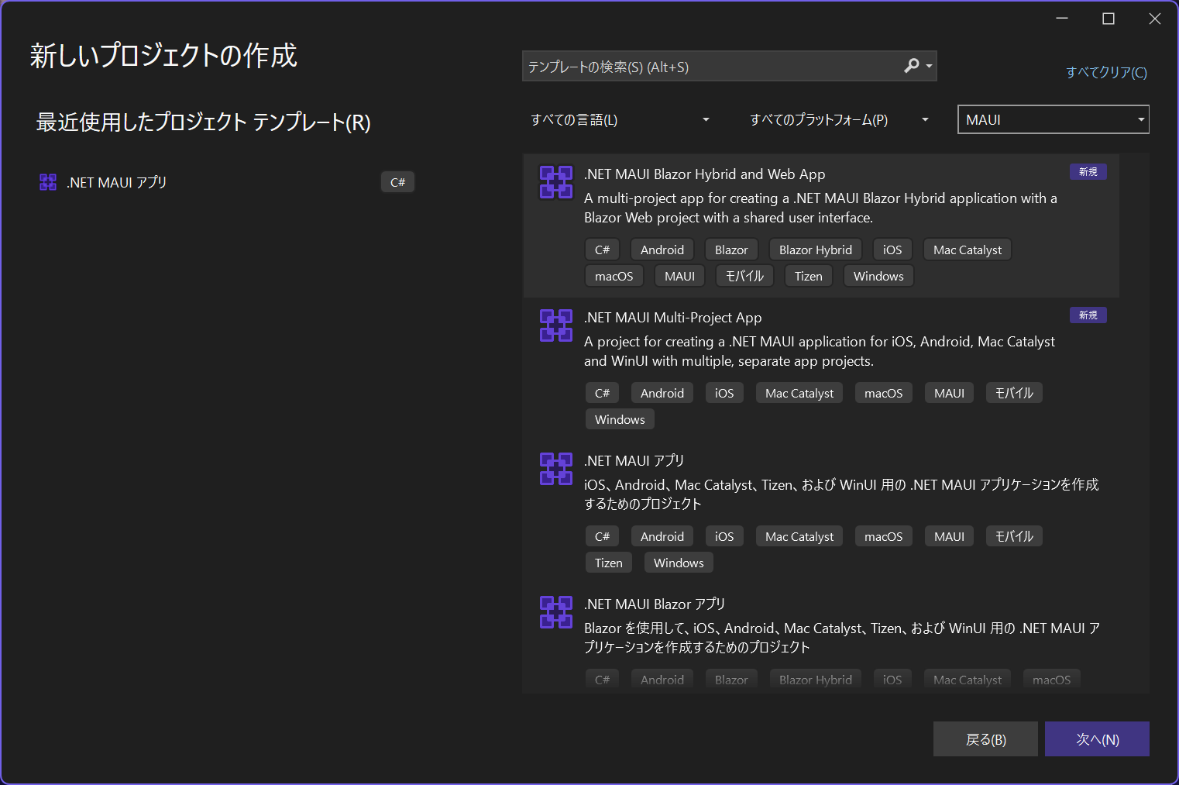Click the C# tag next to the recent template
The image size is (1179, 785).
397,181
